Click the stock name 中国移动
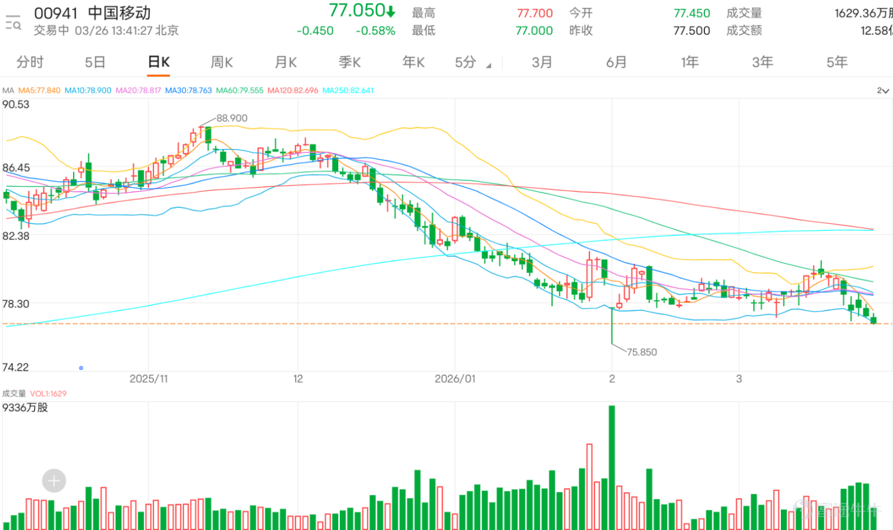893x530 pixels. 119,13
